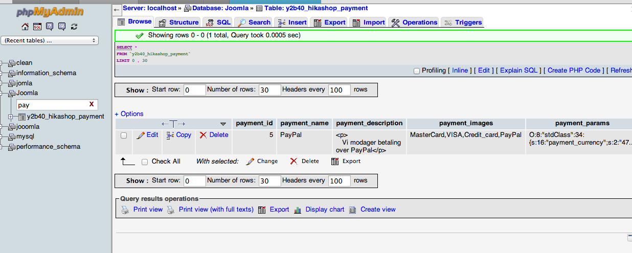Open the Triggers tab

(x=462, y=22)
